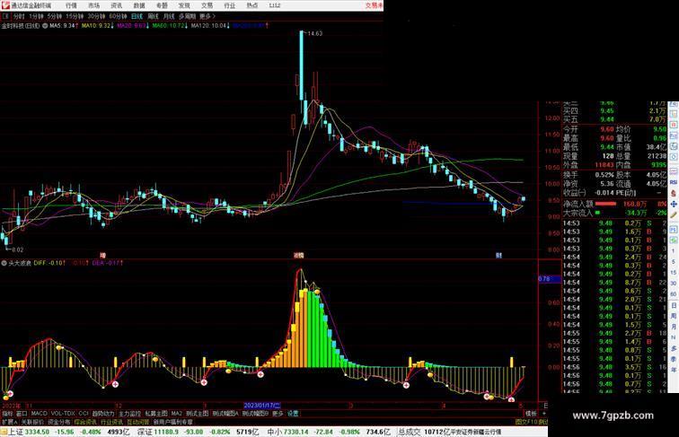Viewport: 679px width, 437px height.
Task: Open the 热点 menu
Action: tap(252, 5)
